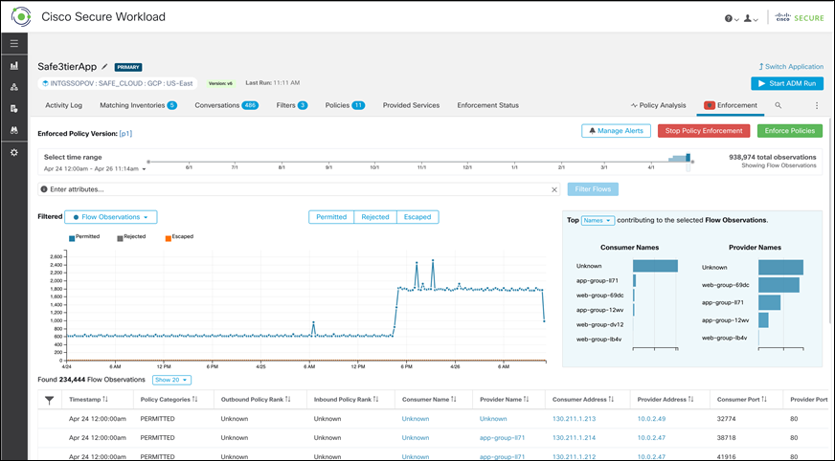
Task: Sort by Provider Address column arrows
Action: [690, 400]
